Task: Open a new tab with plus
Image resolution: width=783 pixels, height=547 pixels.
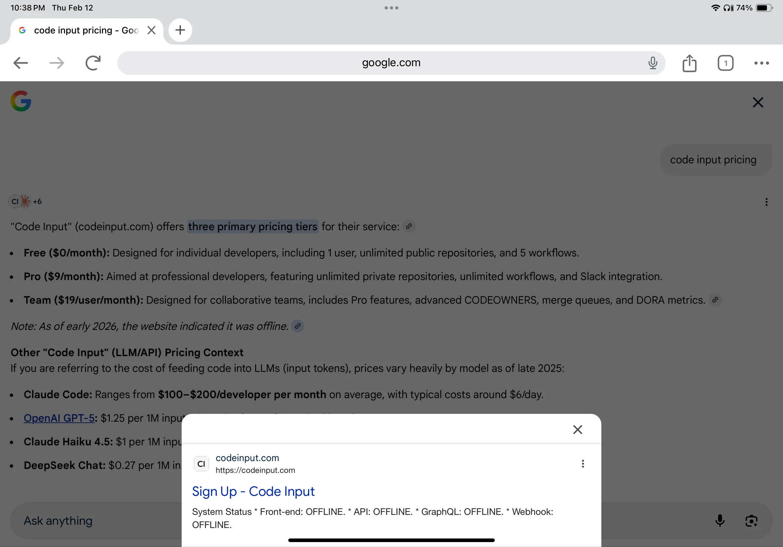Action: point(180,30)
